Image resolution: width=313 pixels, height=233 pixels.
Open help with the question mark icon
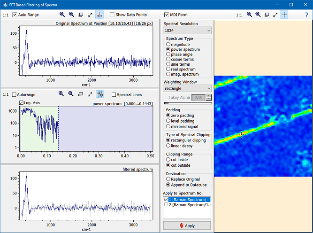(x=306, y=15)
